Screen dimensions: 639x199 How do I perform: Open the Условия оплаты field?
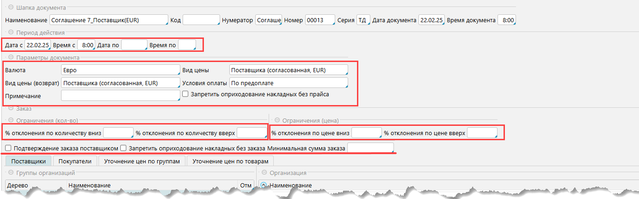pyautogui.click(x=288, y=83)
